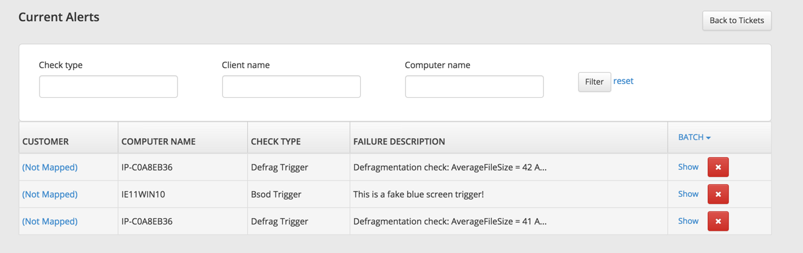
Task: Select IP-C0A8EB36 in the AverageFileSize = 42 row
Action: click(147, 167)
